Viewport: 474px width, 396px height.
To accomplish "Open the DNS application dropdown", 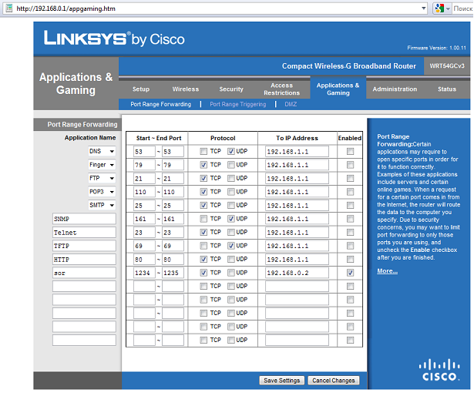I will pyautogui.click(x=102, y=151).
